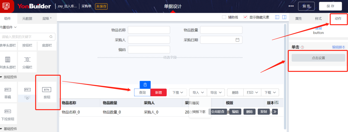Click the 全局联查 row button
The height and width of the screenshot is (132, 348).
[x=218, y=112]
